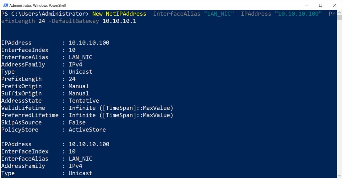Click the window title text 'Administrator: Windows PowerShell'

click(38, 5)
